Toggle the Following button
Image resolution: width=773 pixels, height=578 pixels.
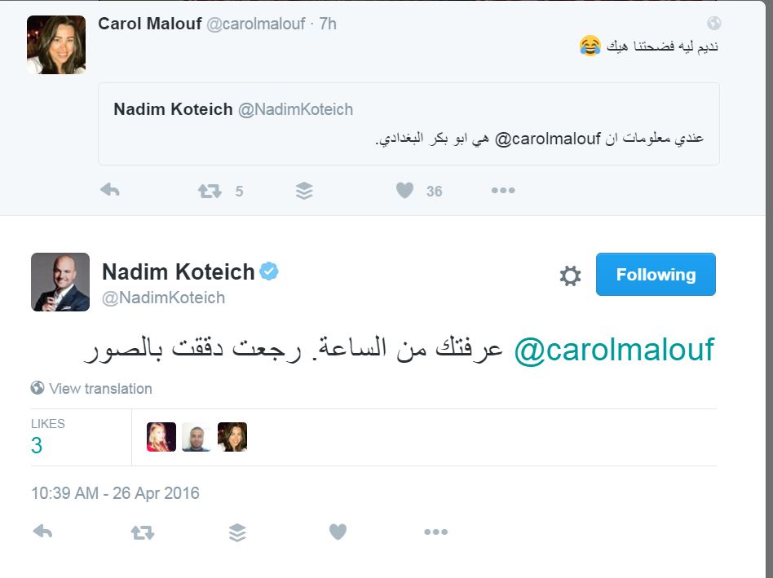pyautogui.click(x=656, y=275)
